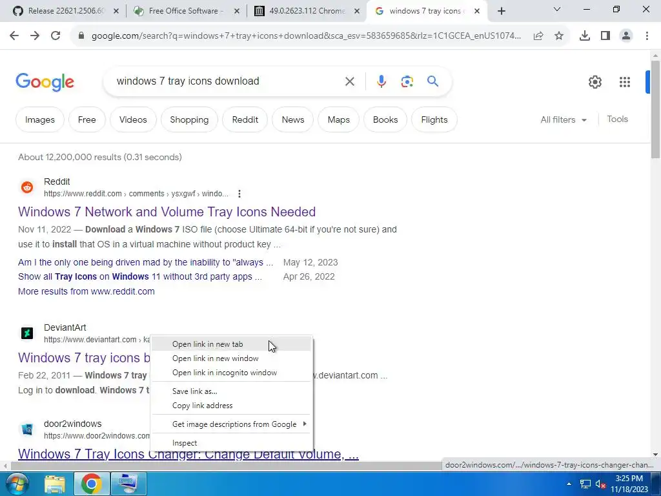Click the network tray icon
The height and width of the screenshot is (496, 661).
point(585,484)
